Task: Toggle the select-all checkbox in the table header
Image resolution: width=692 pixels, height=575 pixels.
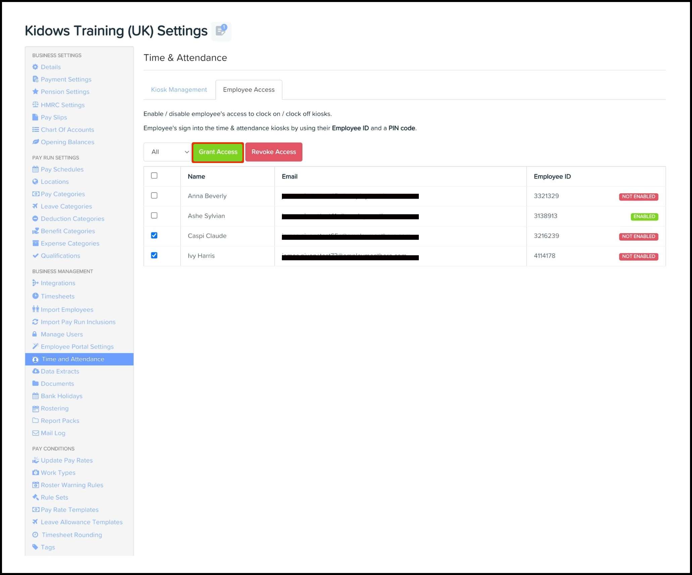Action: [154, 175]
